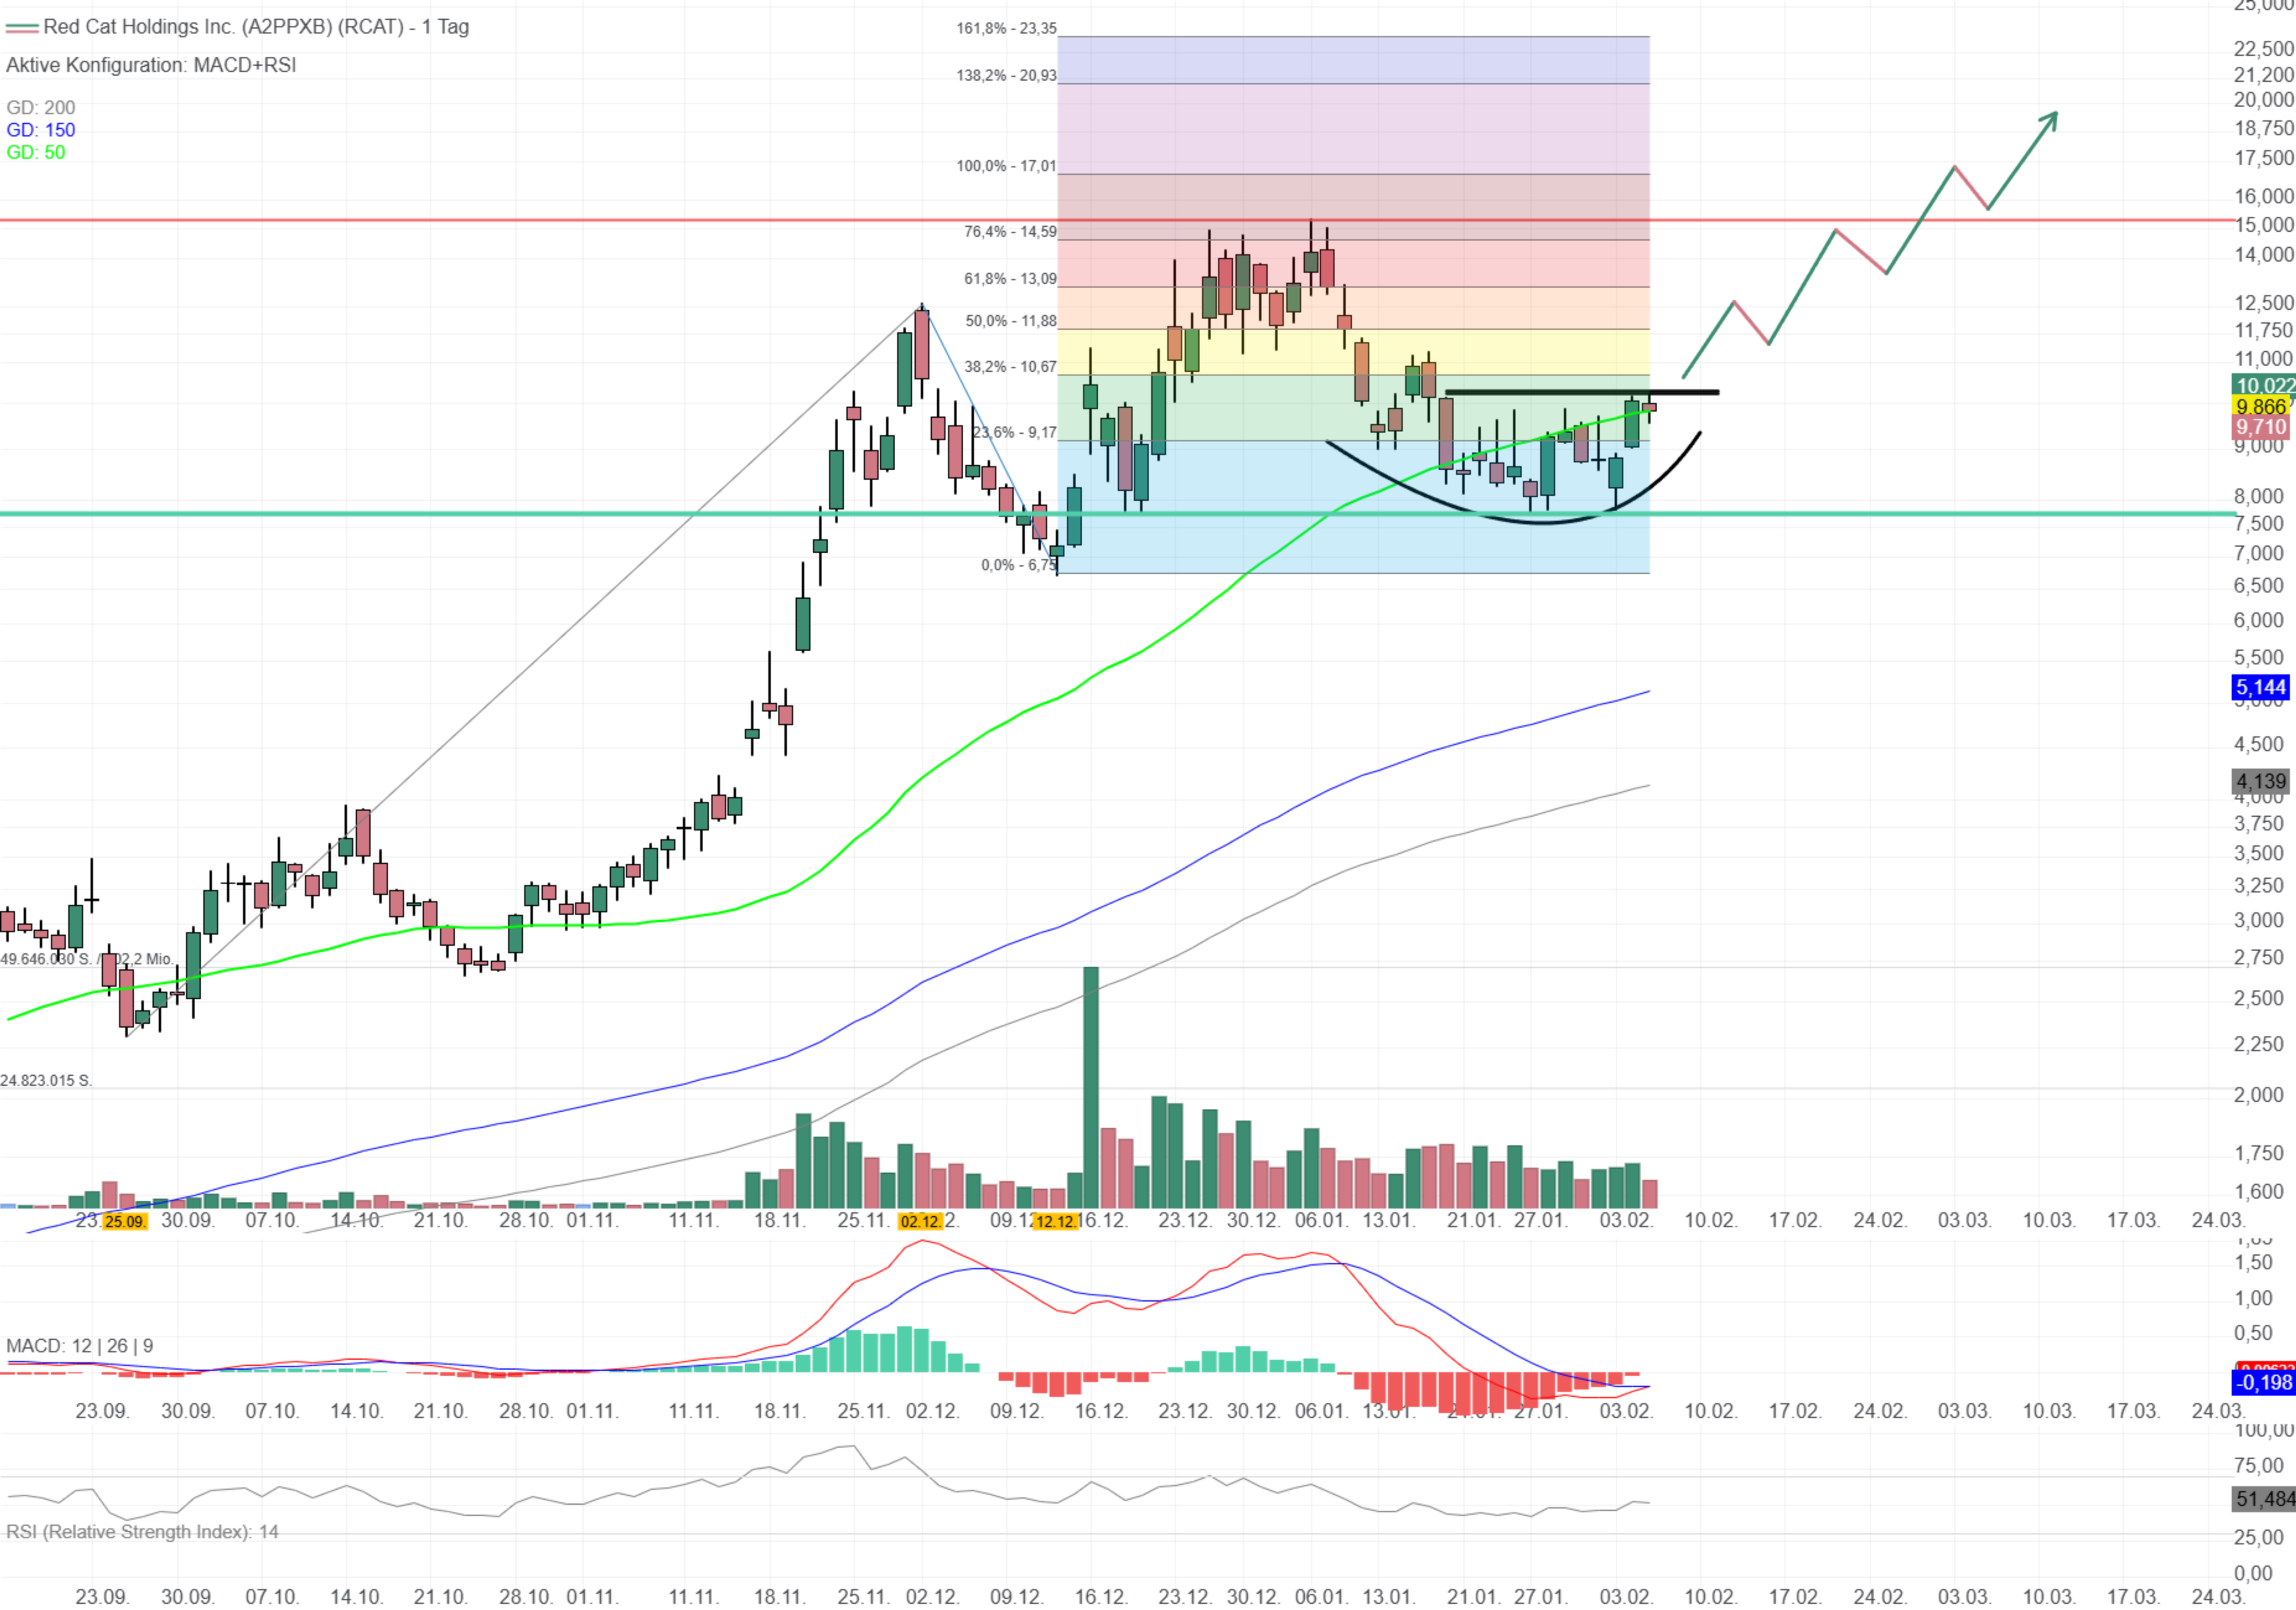Click 10.02. on the RSI panel date axis
2296x1610 pixels.
(1711, 1597)
